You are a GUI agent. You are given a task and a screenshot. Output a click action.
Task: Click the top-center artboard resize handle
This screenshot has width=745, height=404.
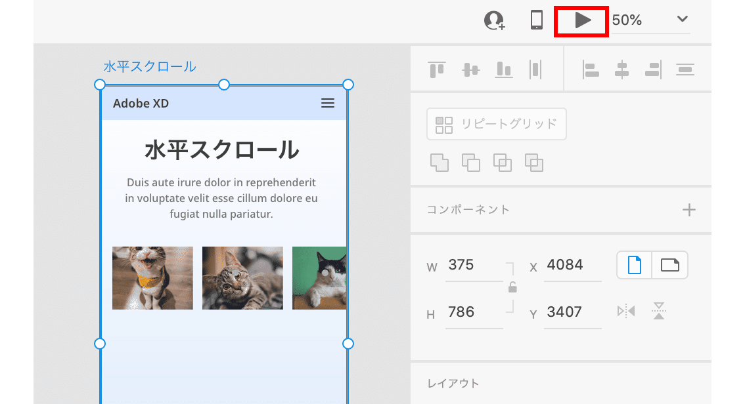click(224, 85)
